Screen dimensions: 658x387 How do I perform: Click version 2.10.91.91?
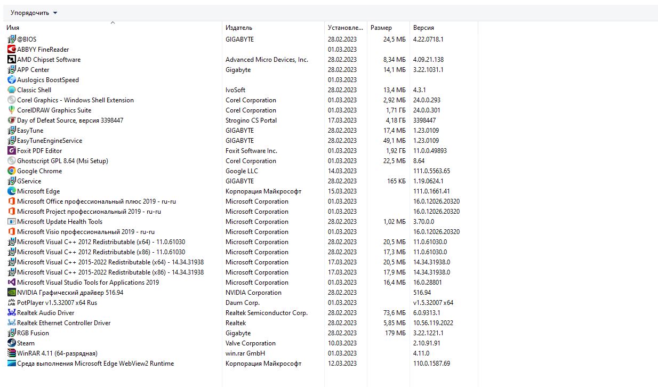pos(427,343)
